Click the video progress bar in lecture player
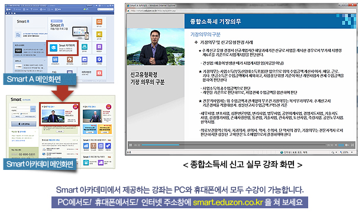The width and height of the screenshot is (362, 213). [x=234, y=145]
